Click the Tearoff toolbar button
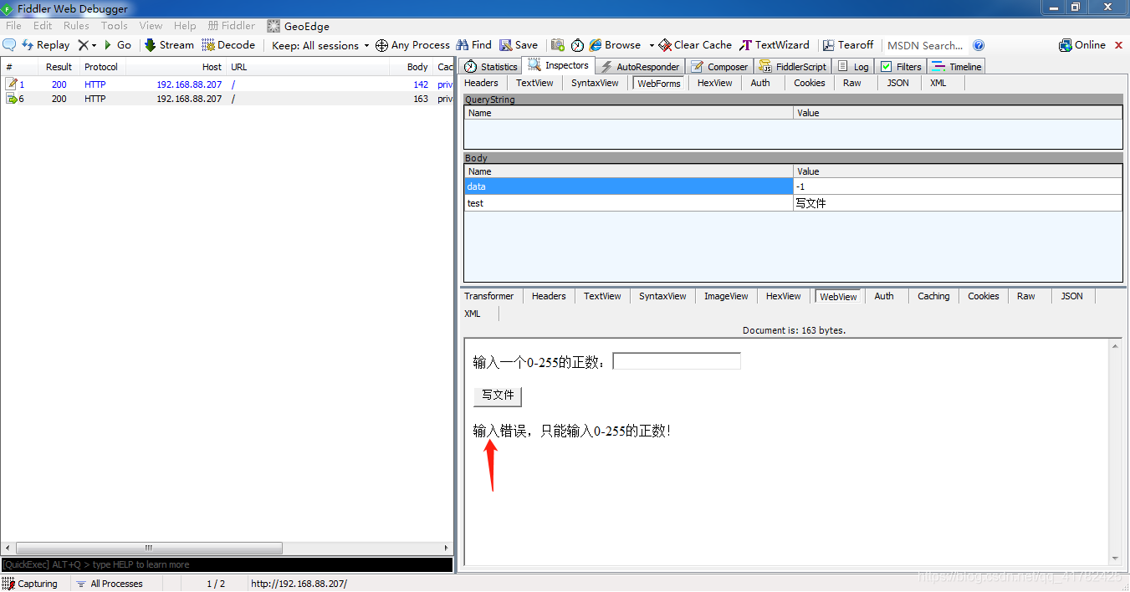1130x592 pixels. (848, 45)
